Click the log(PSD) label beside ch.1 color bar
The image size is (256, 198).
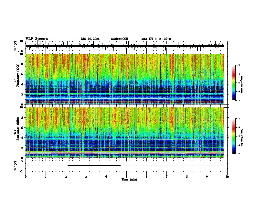click(x=242, y=84)
